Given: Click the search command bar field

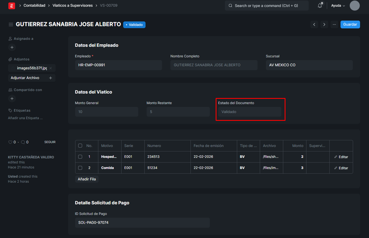Looking at the screenshot, I should click(x=266, y=6).
